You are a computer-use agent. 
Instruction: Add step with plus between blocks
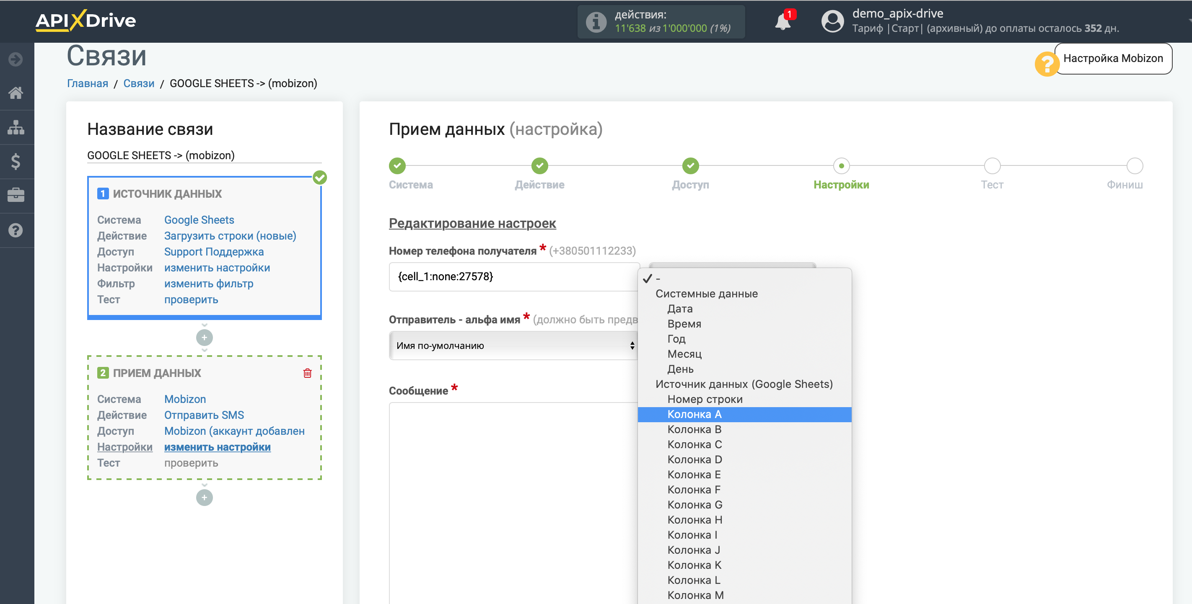point(204,338)
